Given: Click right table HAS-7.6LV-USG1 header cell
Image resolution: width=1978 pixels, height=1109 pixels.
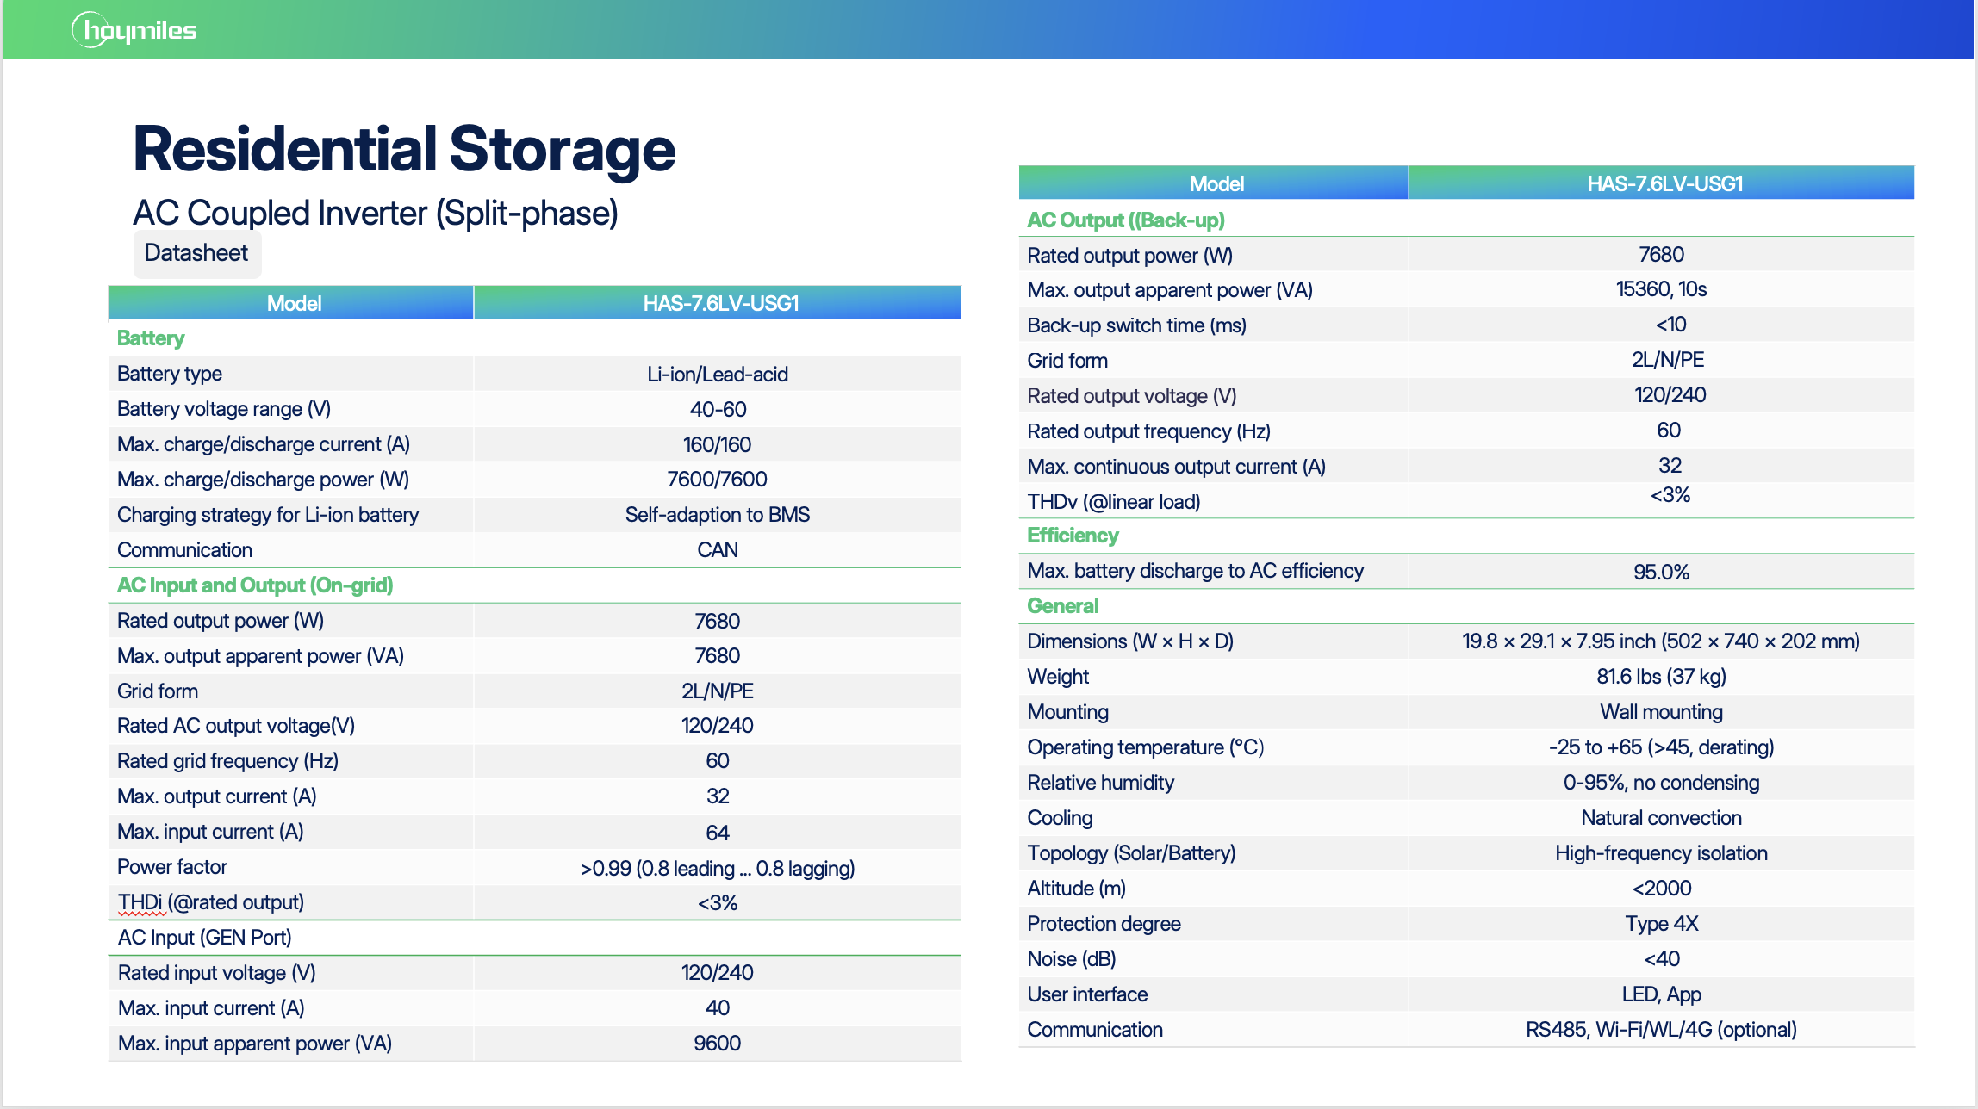Looking at the screenshot, I should [x=1664, y=183].
